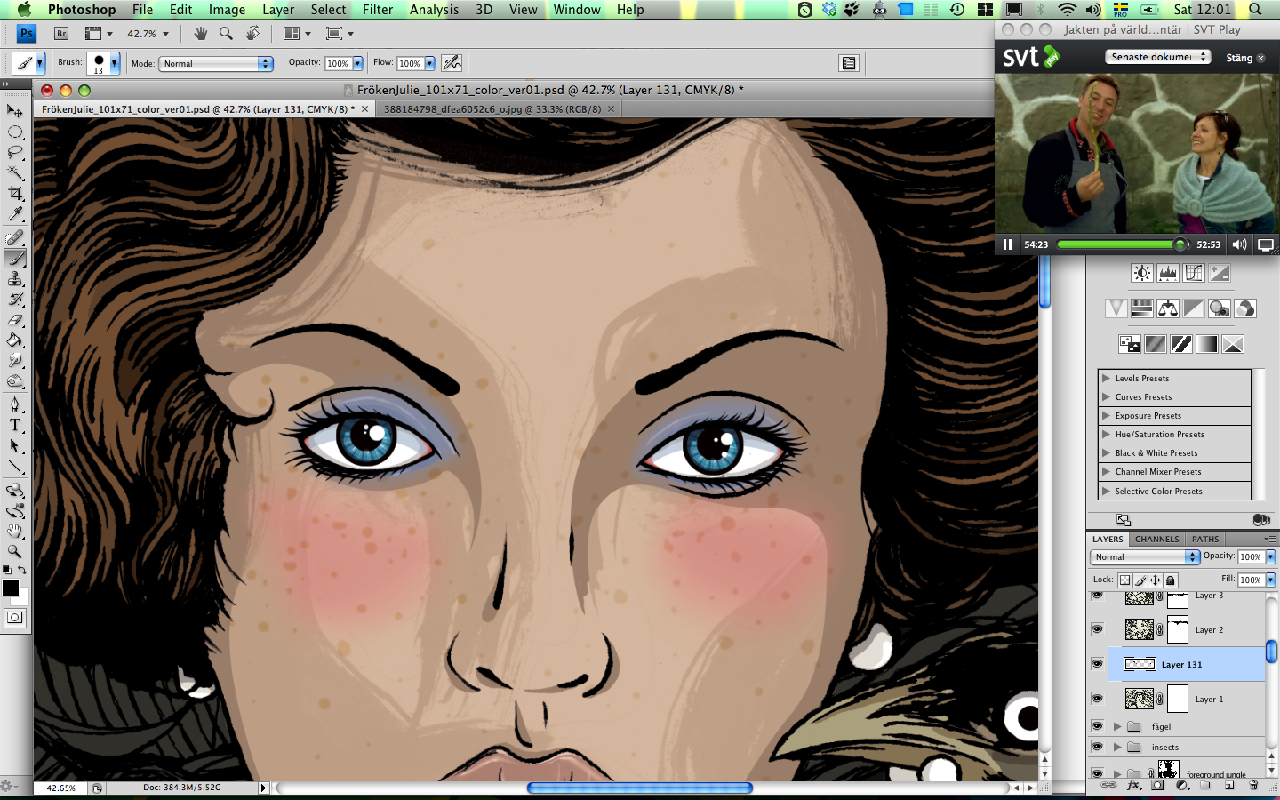Open the Filter menu
The image size is (1280, 800).
click(x=378, y=10)
